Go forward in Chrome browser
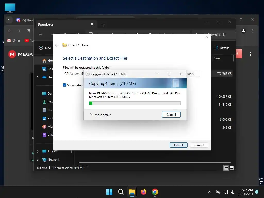 click(x=19, y=31)
